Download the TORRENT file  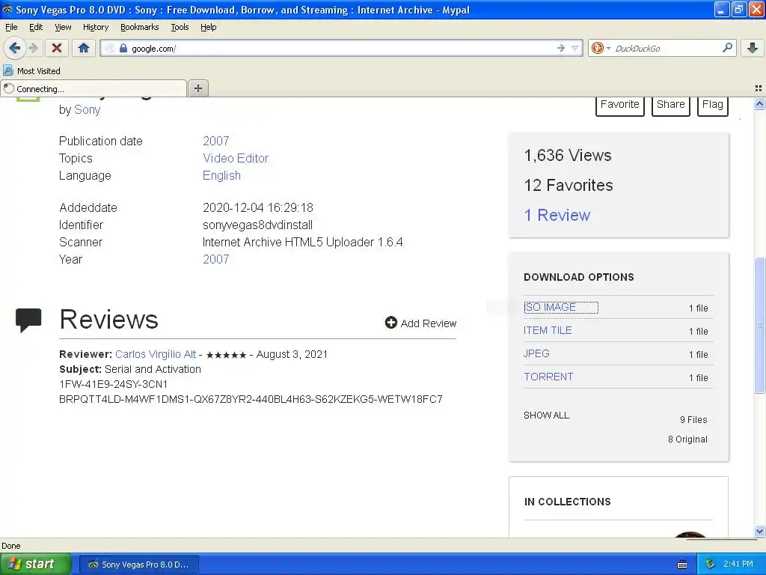click(548, 377)
